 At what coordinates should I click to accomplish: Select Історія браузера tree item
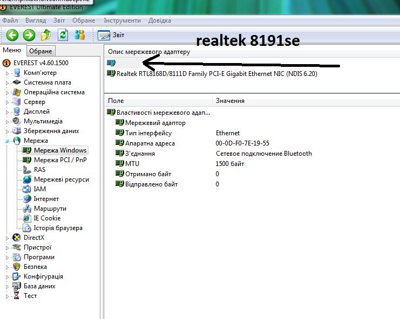pos(58,228)
